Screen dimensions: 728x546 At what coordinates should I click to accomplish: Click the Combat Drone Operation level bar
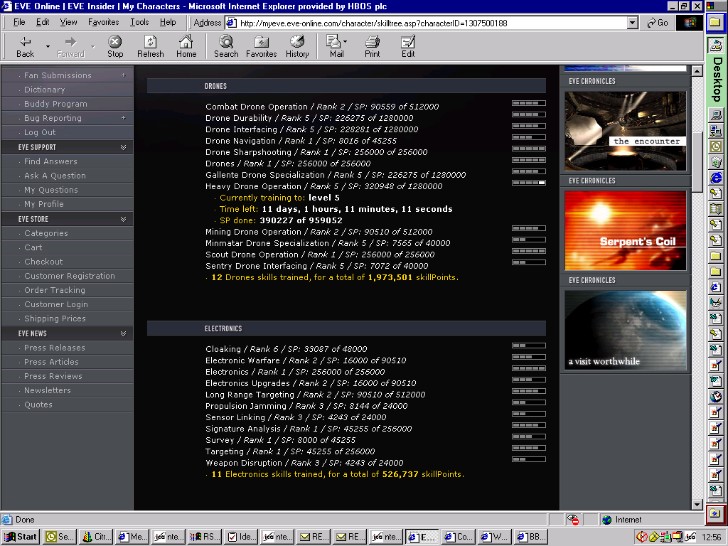(529, 103)
